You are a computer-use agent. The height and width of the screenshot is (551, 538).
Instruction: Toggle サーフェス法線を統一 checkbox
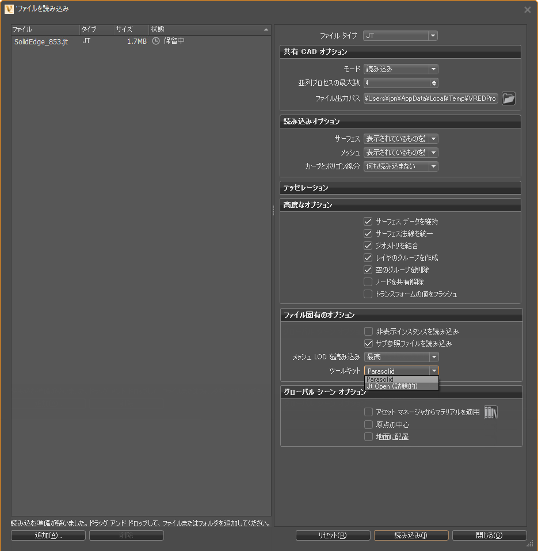pyautogui.click(x=368, y=233)
